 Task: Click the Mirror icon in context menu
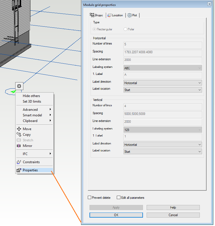click(x=19, y=146)
